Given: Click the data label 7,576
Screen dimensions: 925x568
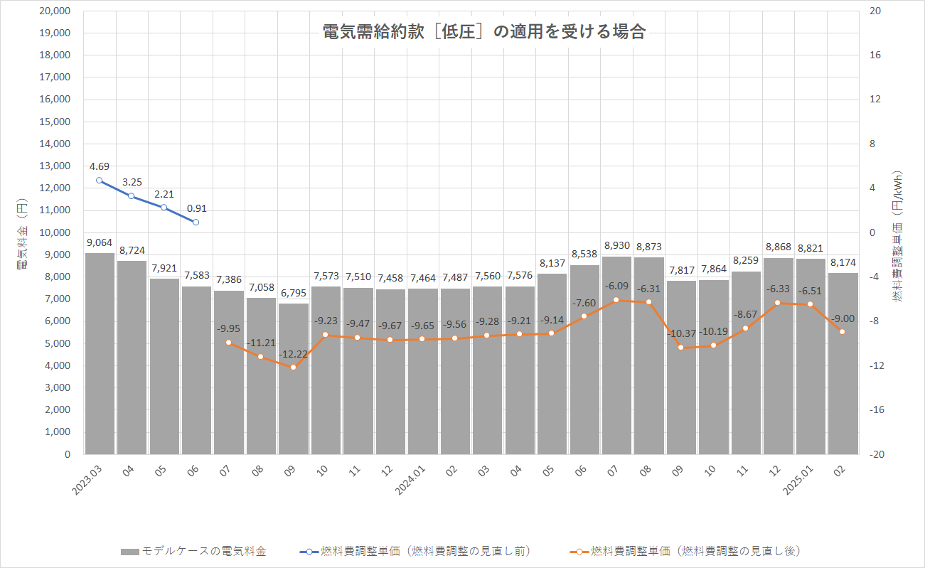Looking at the screenshot, I should 520,276.
